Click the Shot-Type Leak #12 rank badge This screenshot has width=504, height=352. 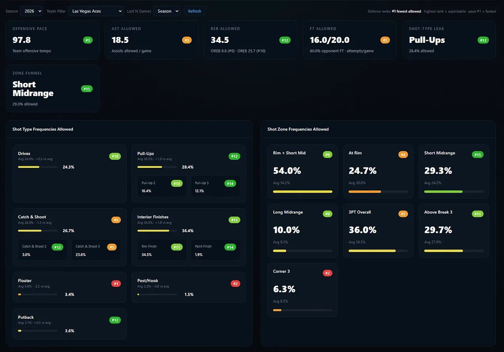(x=483, y=40)
